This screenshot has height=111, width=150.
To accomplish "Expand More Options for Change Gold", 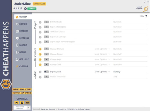I will click(x=102, y=64).
